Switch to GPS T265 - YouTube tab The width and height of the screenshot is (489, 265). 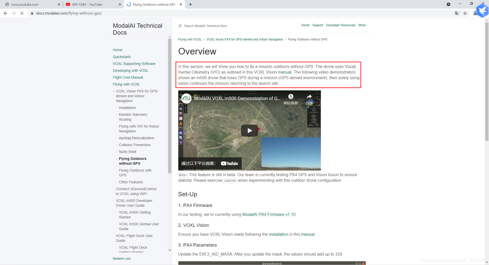(x=93, y=4)
